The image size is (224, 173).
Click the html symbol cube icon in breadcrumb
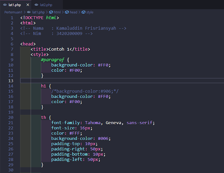[51, 12]
